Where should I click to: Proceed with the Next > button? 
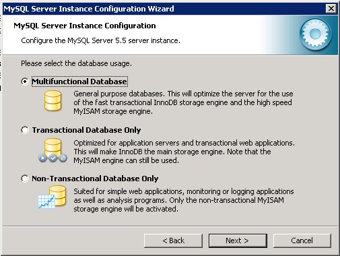click(238, 241)
